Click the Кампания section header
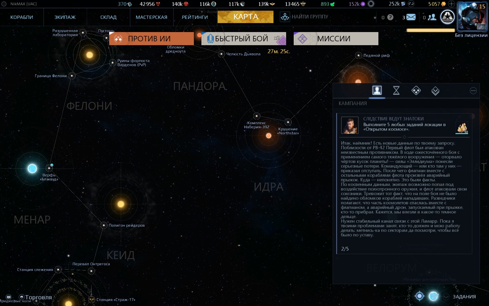This screenshot has width=489, height=306. point(352,103)
